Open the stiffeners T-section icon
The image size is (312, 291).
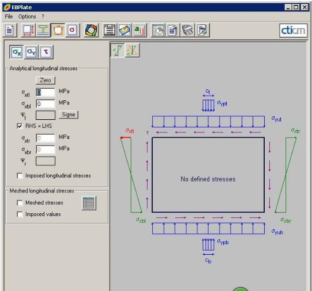point(43,30)
